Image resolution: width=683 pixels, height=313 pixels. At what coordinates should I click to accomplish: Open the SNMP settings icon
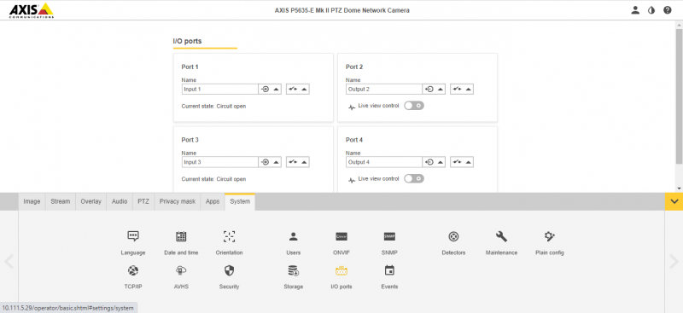click(389, 236)
